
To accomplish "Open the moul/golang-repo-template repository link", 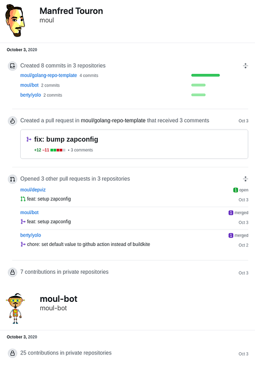I will coord(48,75).
